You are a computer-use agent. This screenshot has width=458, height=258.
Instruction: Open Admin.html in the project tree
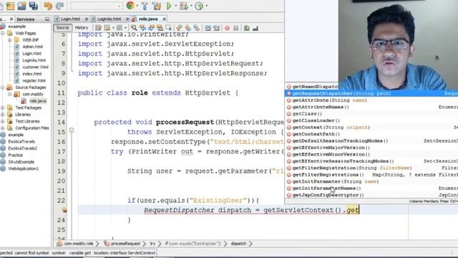click(32, 47)
